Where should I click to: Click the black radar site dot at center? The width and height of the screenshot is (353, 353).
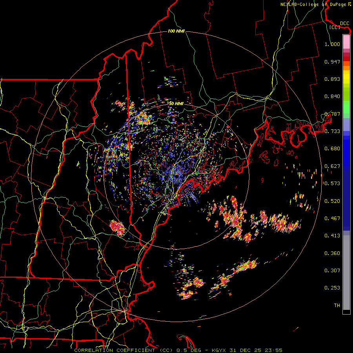point(177,176)
